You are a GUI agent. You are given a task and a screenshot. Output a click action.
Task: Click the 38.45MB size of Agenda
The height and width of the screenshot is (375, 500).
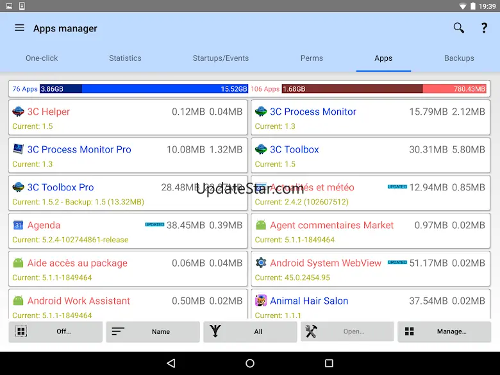point(186,225)
